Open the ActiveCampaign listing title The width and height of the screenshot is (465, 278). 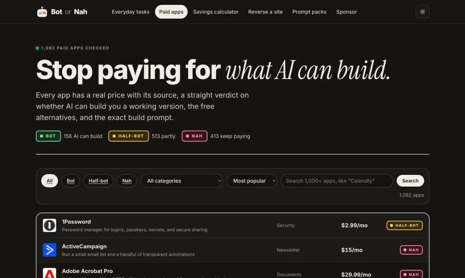point(84,247)
